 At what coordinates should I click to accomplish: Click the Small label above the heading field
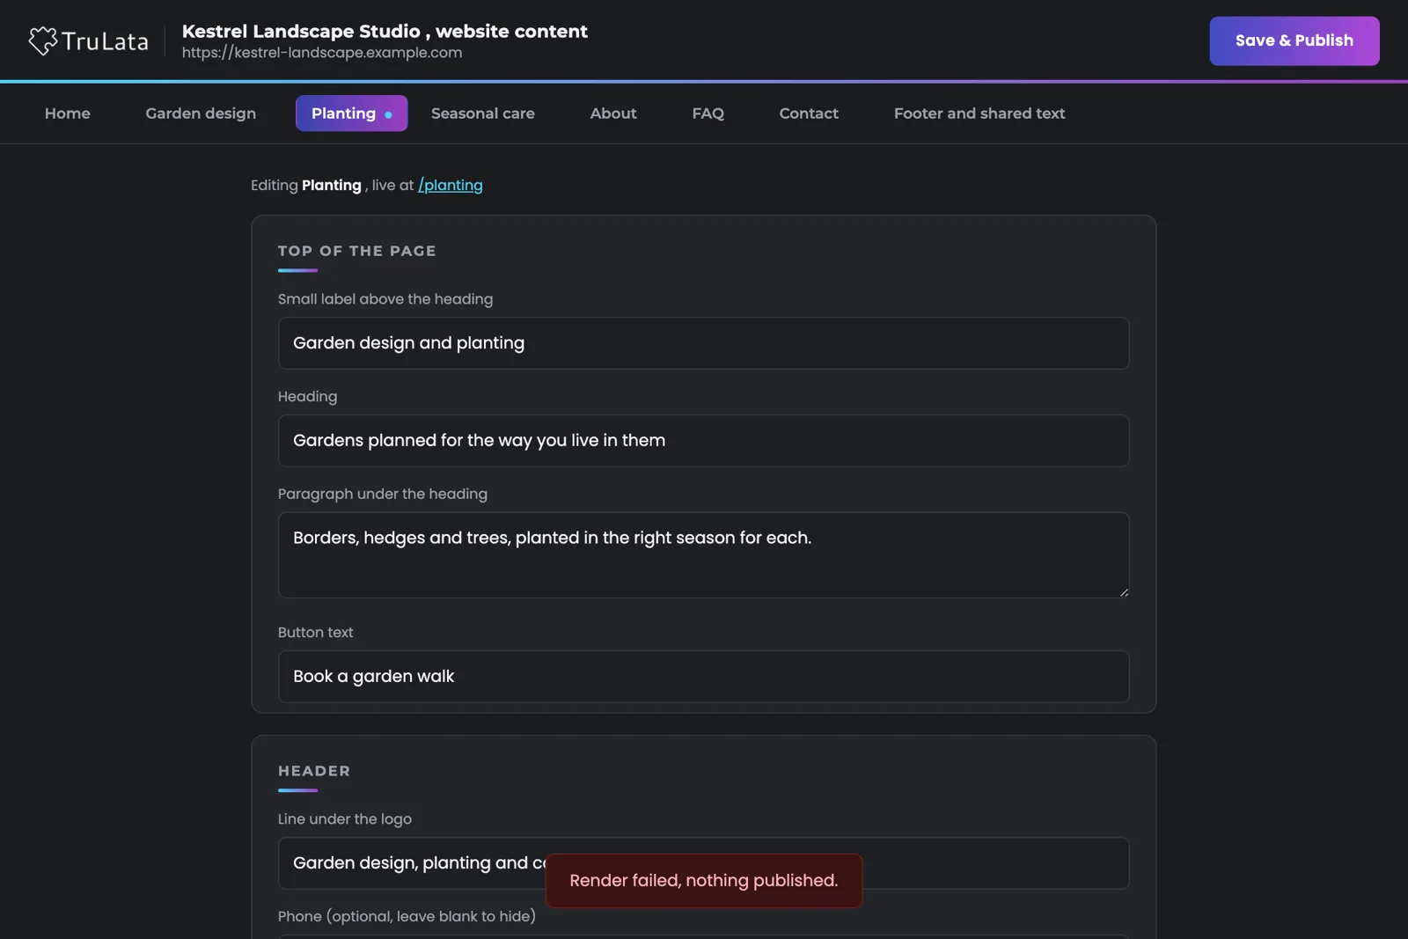tap(703, 343)
